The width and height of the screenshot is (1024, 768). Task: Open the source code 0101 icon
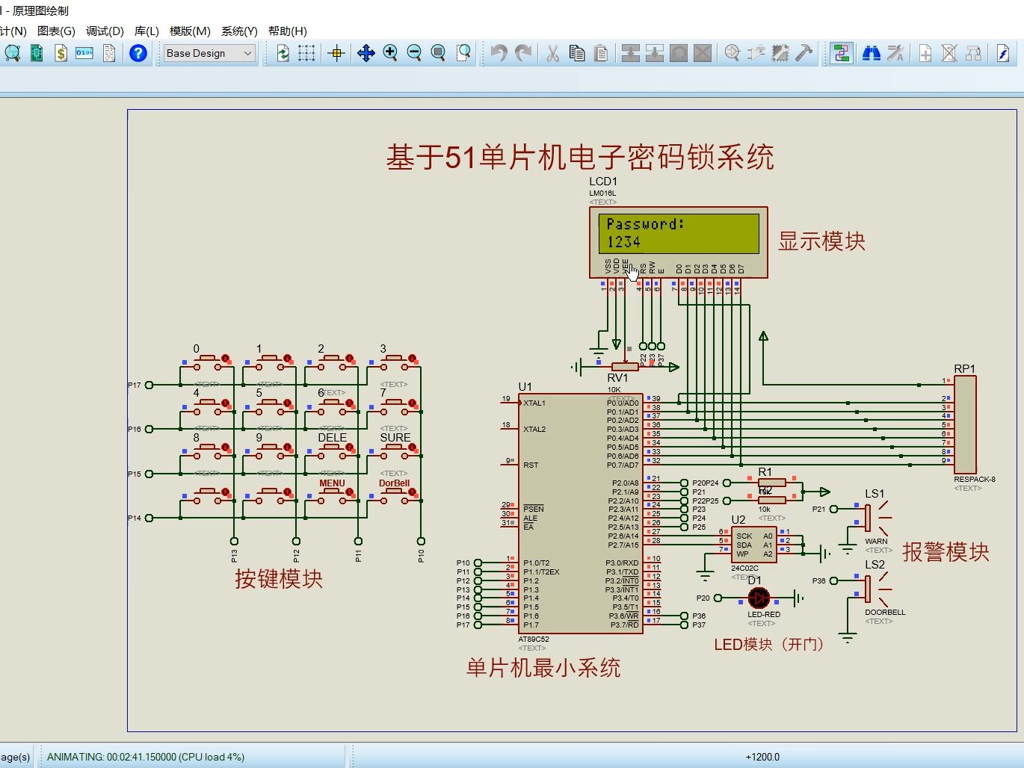[84, 53]
